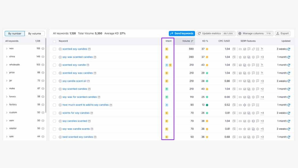Click the retailer group row

tap(25, 128)
